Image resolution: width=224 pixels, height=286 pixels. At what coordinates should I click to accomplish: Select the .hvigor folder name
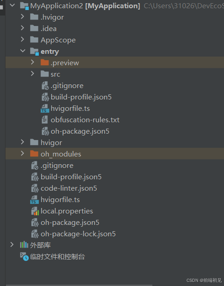click(52, 17)
